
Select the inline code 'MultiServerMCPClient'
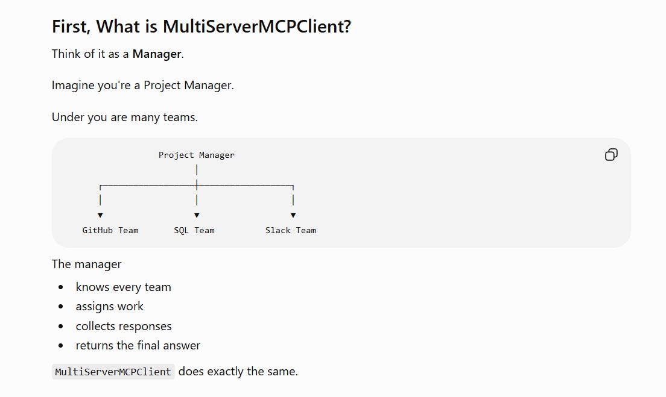pyautogui.click(x=113, y=372)
